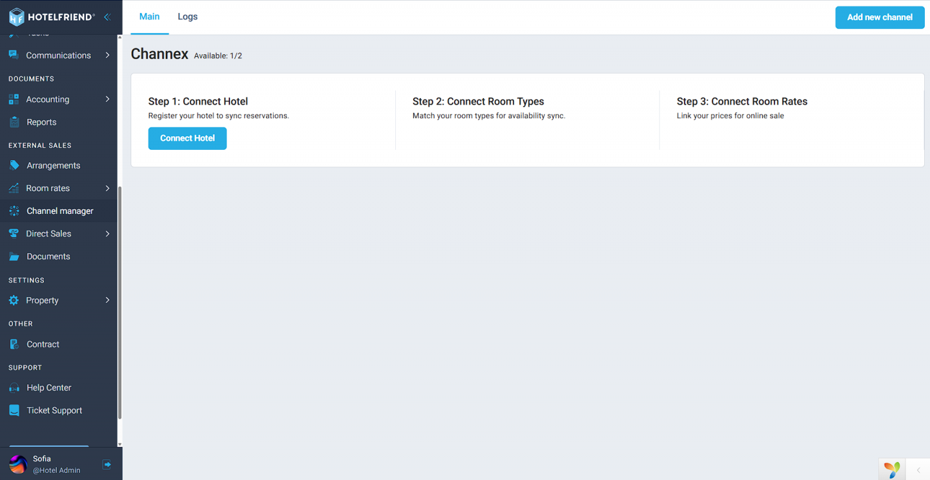The image size is (930, 480).
Task: Click the Arrangements tag icon
Action: point(14,165)
